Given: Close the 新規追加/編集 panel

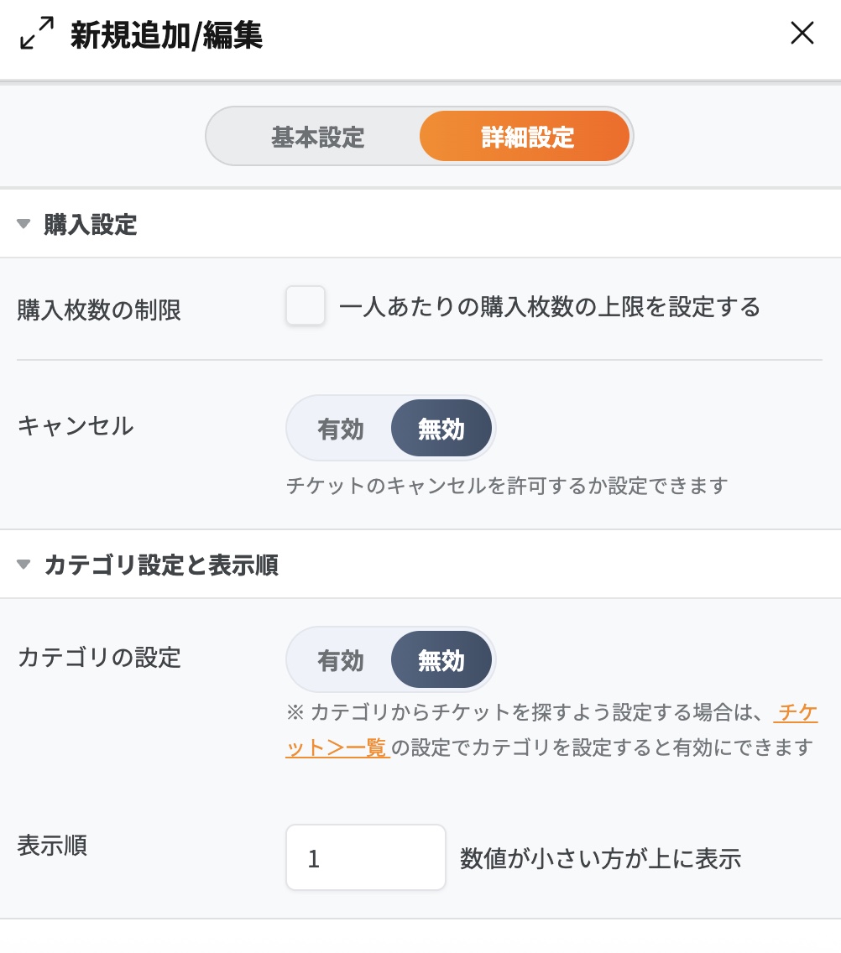Looking at the screenshot, I should [802, 34].
